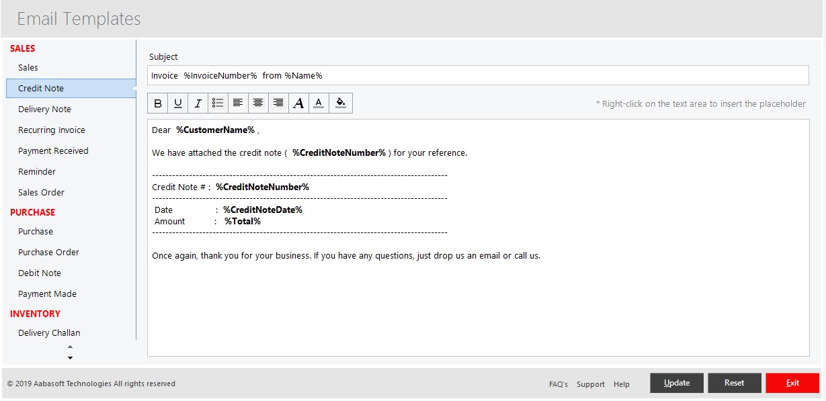Apply a bulleted list to the text
Image resolution: width=826 pixels, height=401 pixels.
pos(218,103)
